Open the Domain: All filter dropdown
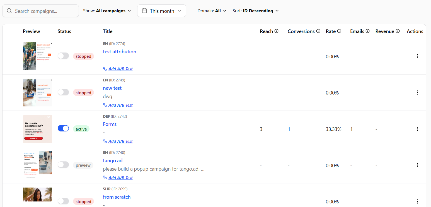 (212, 11)
